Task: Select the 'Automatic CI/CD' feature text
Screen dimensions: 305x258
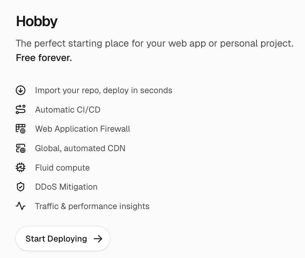Action: 68,110
